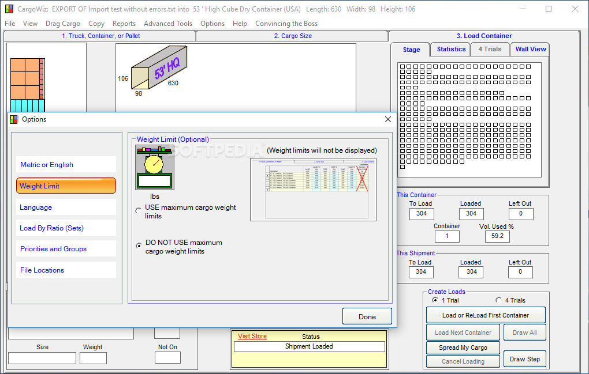Select the Statistics tab
The height and width of the screenshot is (374, 589).
(451, 49)
